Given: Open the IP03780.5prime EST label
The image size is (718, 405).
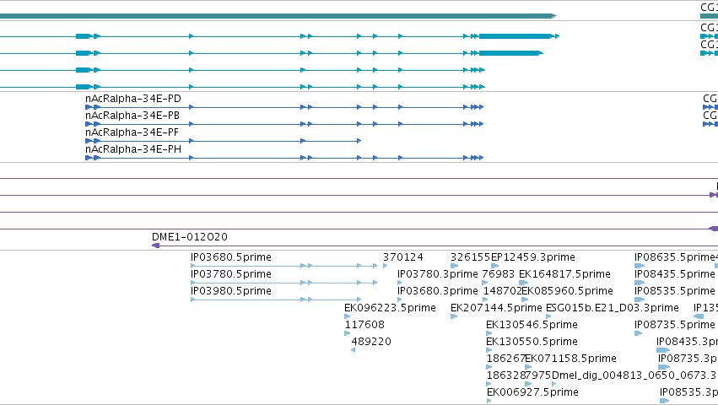Looking at the screenshot, I should 231,274.
